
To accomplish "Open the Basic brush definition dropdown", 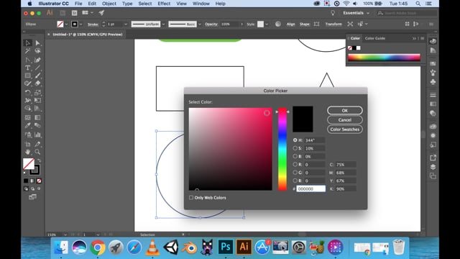I will click(x=200, y=24).
